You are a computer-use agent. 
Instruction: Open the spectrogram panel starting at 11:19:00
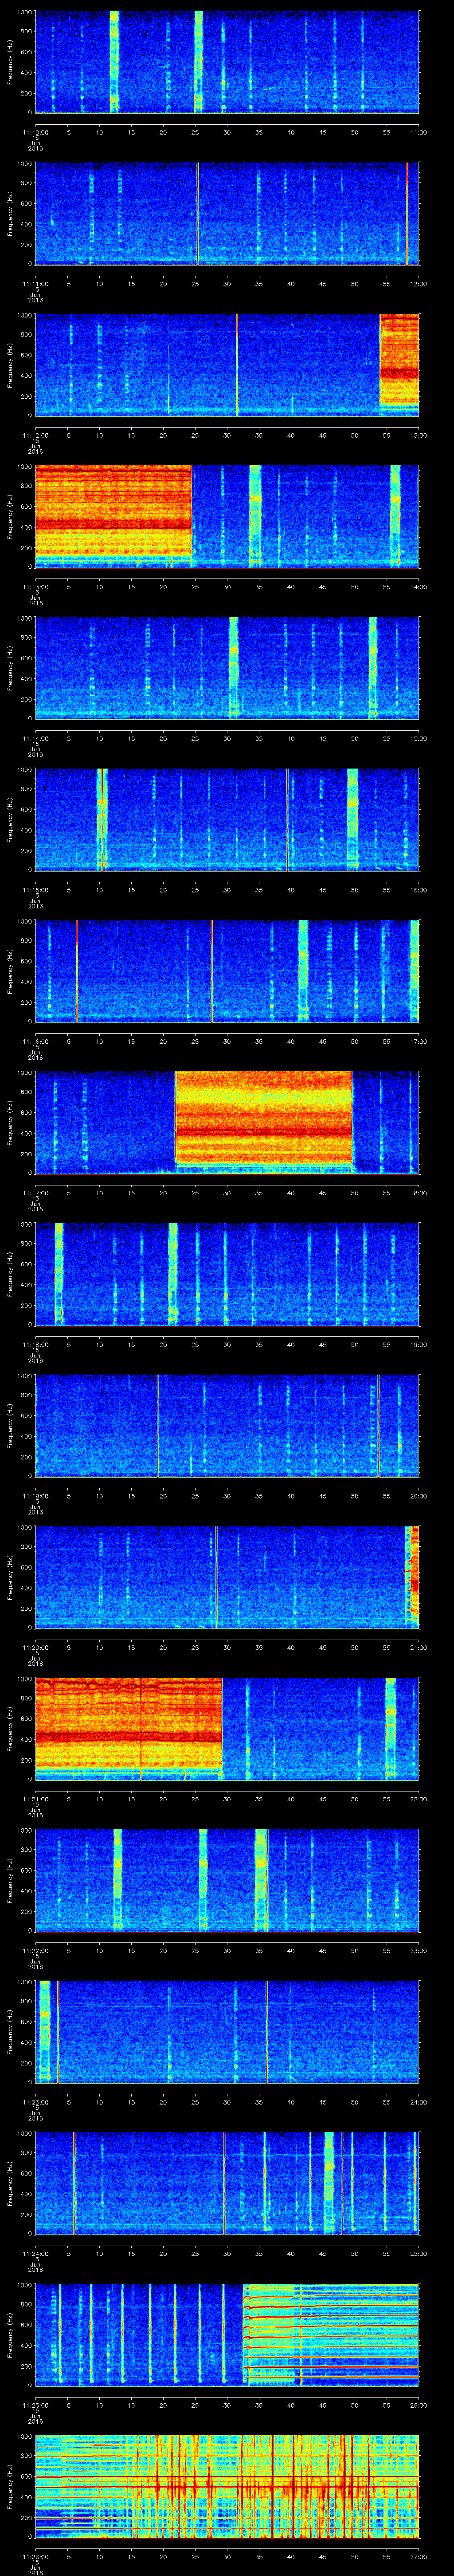click(227, 1425)
